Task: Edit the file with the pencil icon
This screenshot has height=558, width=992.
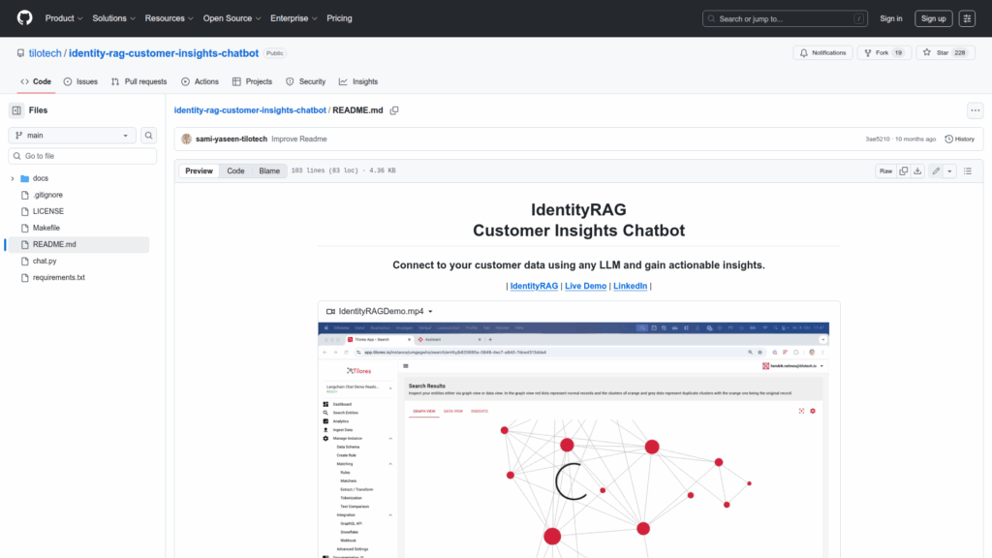Action: (936, 170)
